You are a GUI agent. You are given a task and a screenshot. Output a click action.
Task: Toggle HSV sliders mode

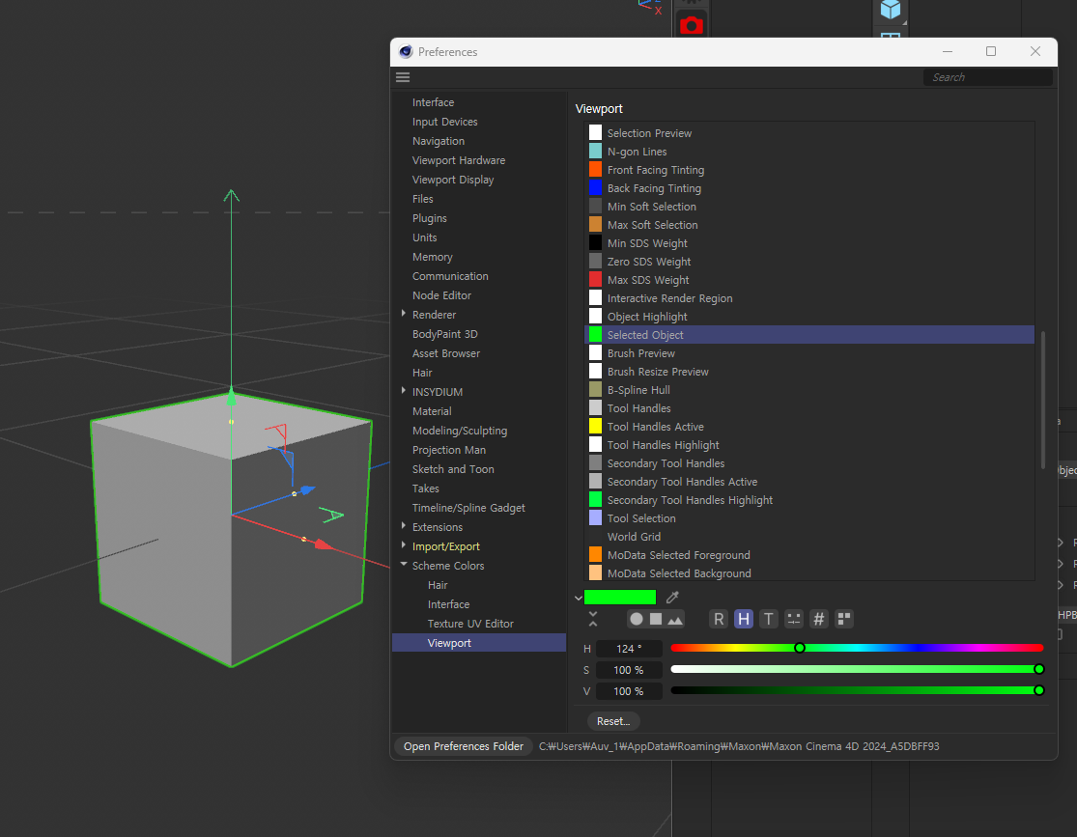744,619
